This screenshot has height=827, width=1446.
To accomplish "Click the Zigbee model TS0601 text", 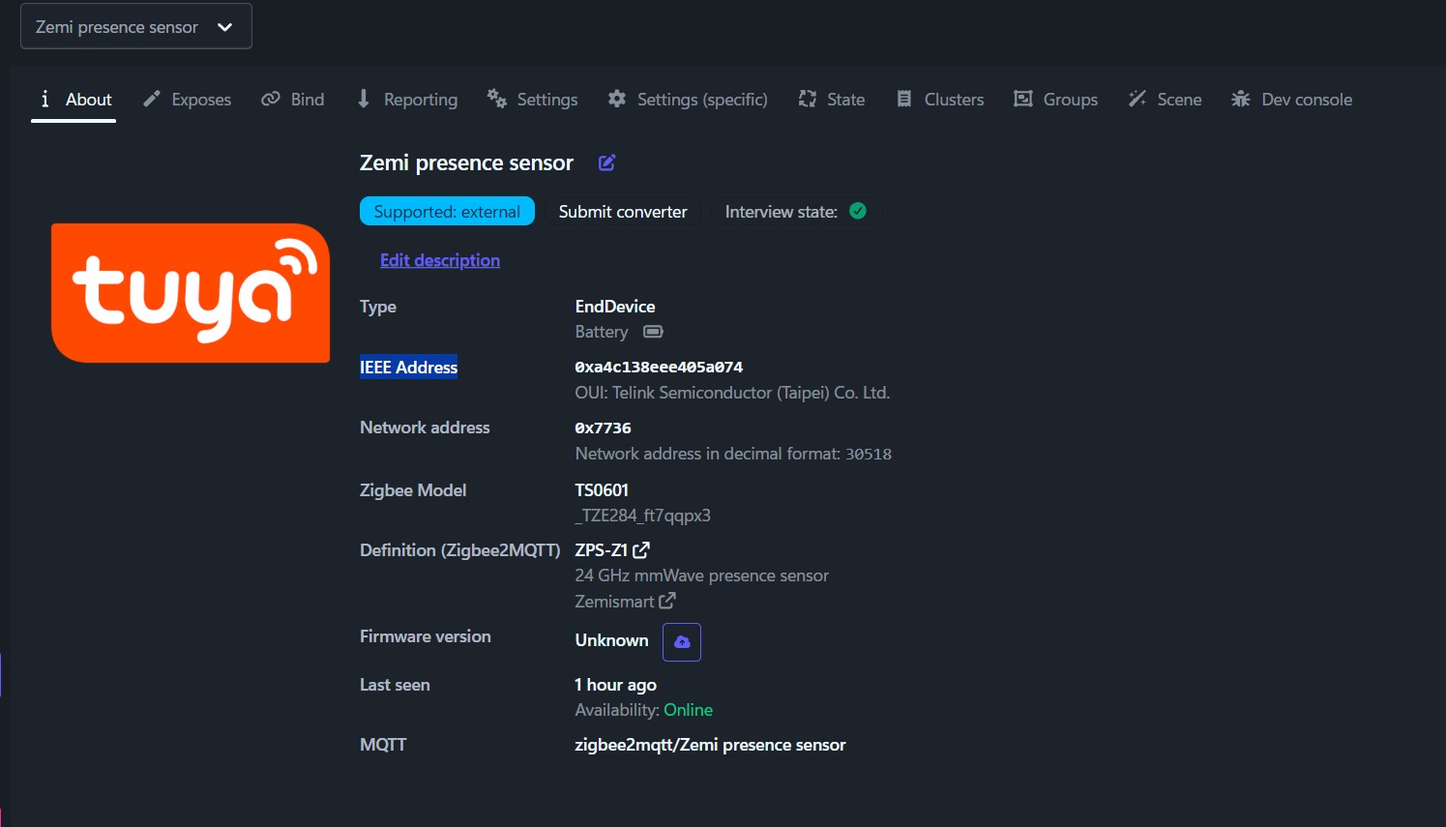I will coord(602,490).
